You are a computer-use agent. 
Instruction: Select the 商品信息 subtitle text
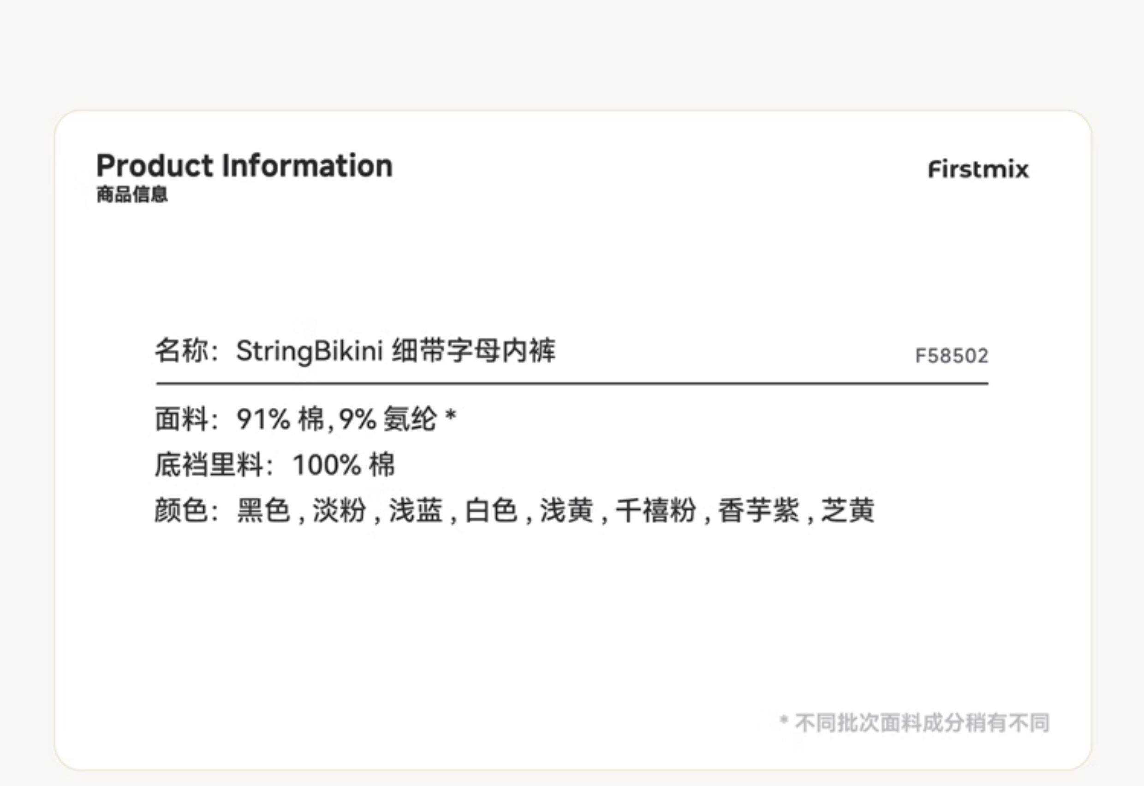[x=132, y=195]
